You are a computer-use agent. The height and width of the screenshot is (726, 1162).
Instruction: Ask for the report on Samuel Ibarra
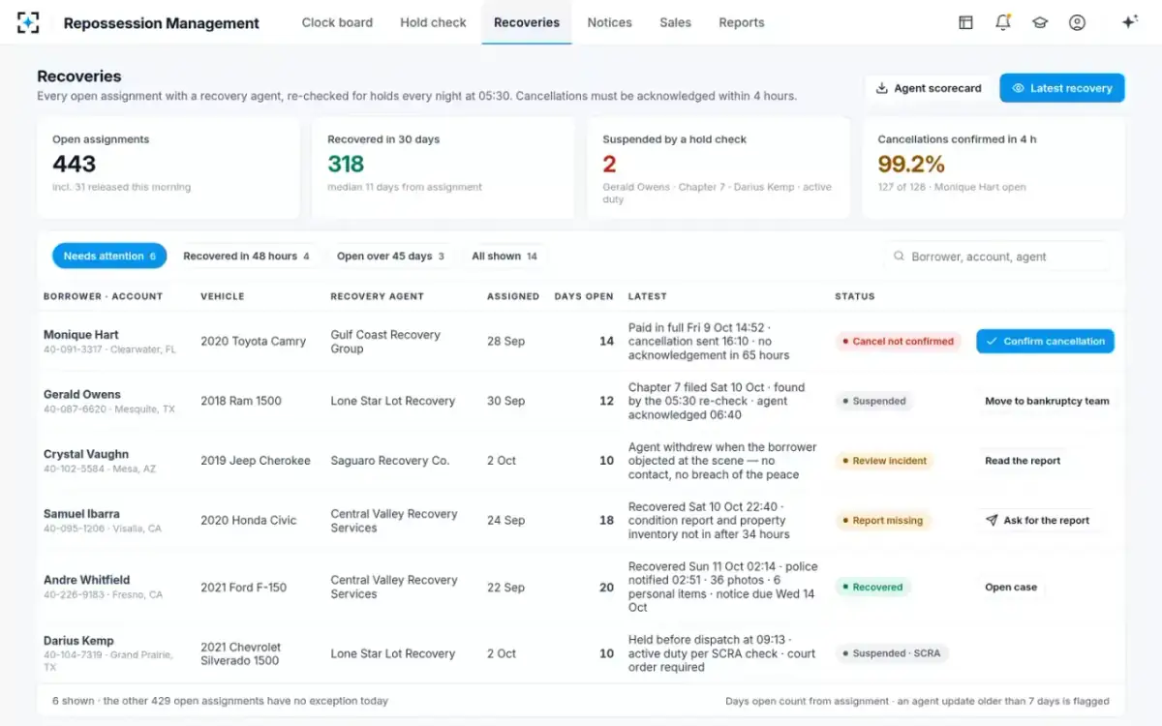pos(1037,521)
